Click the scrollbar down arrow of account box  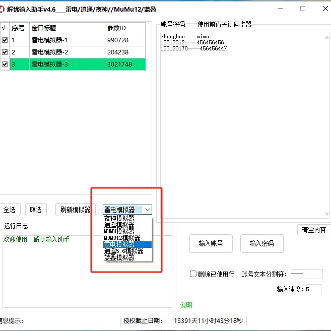coord(327,214)
